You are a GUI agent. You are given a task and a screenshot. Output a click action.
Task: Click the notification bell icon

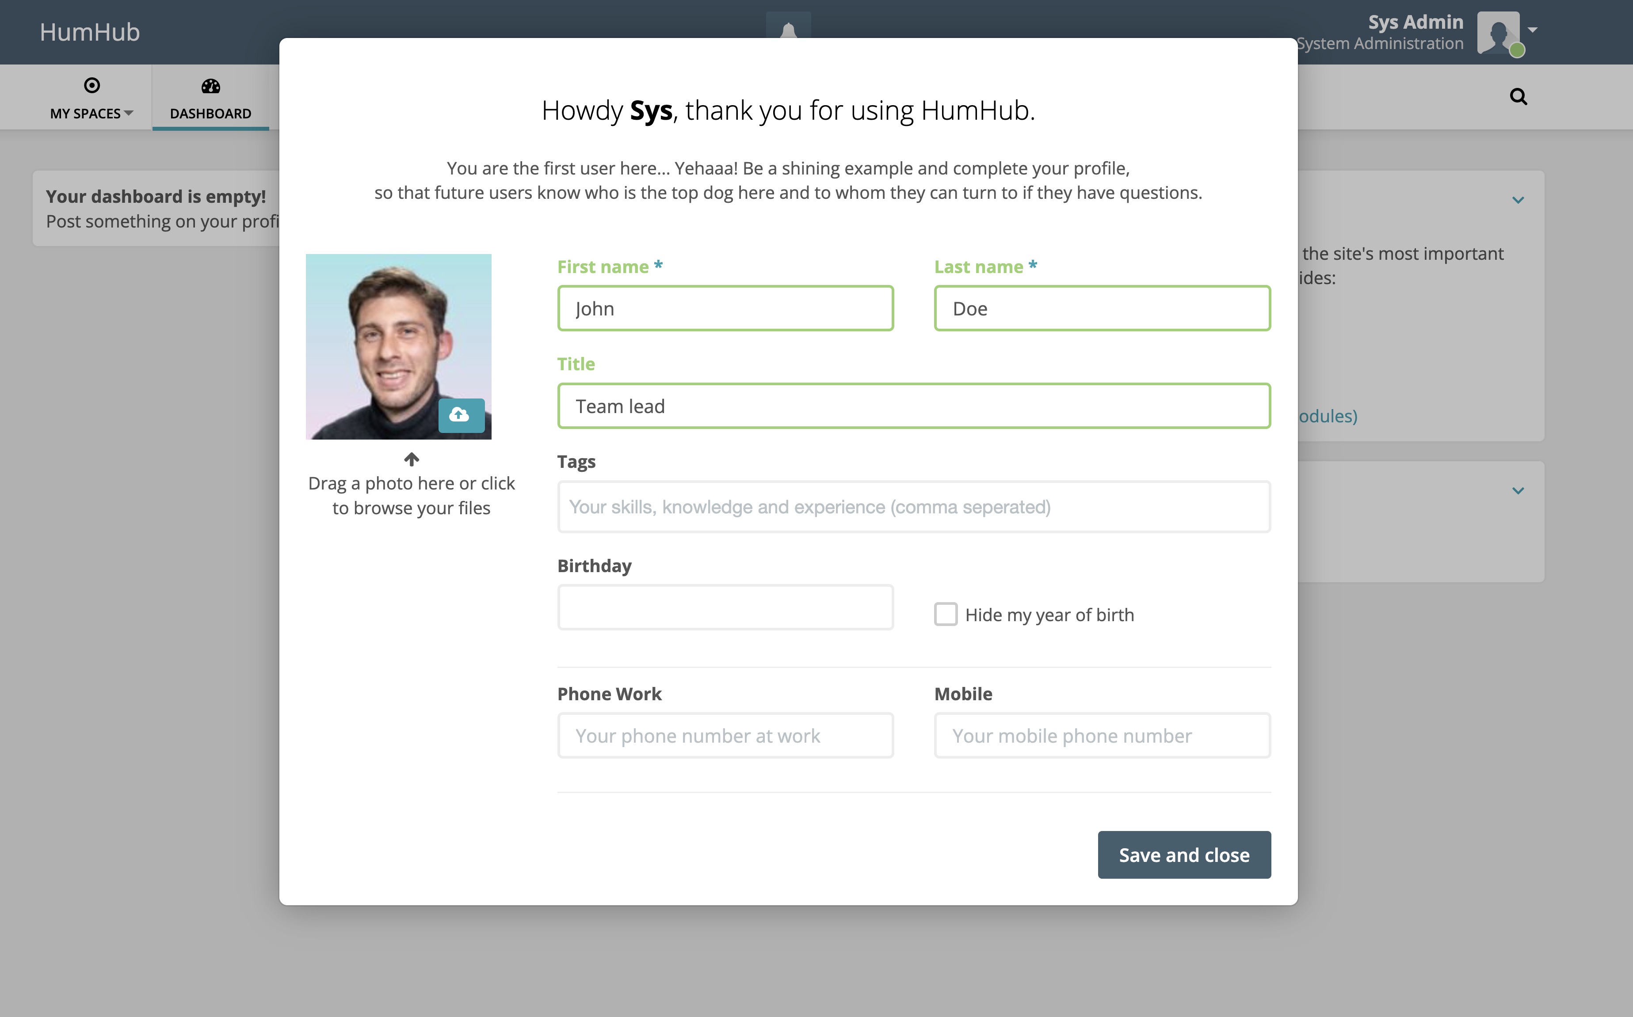pos(788,32)
